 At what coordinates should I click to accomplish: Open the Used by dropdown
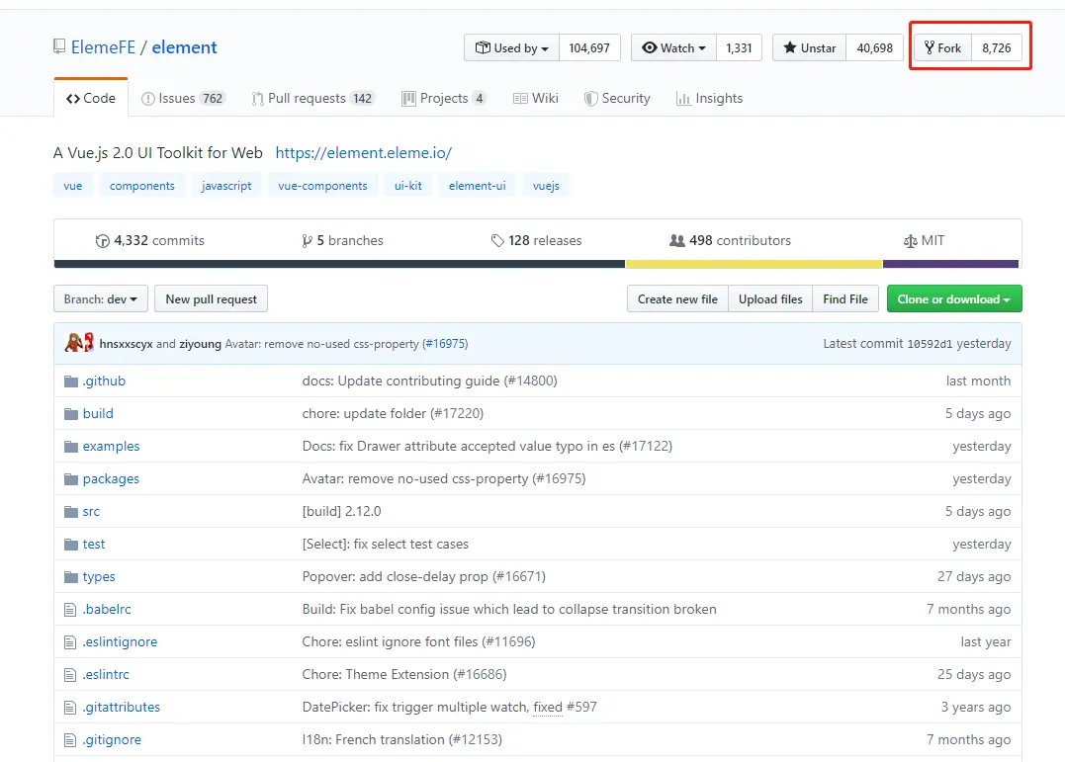tap(511, 47)
